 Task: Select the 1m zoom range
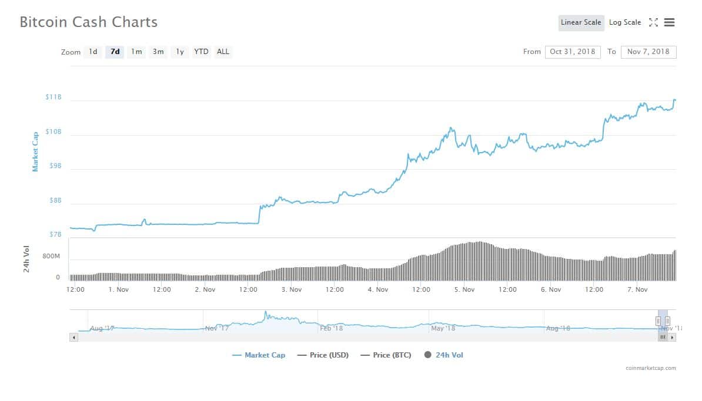(136, 52)
